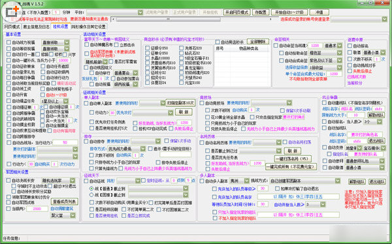Click the 当铜钱 2000 input field
Viewport: 392px width, 244px height.
click(37, 209)
